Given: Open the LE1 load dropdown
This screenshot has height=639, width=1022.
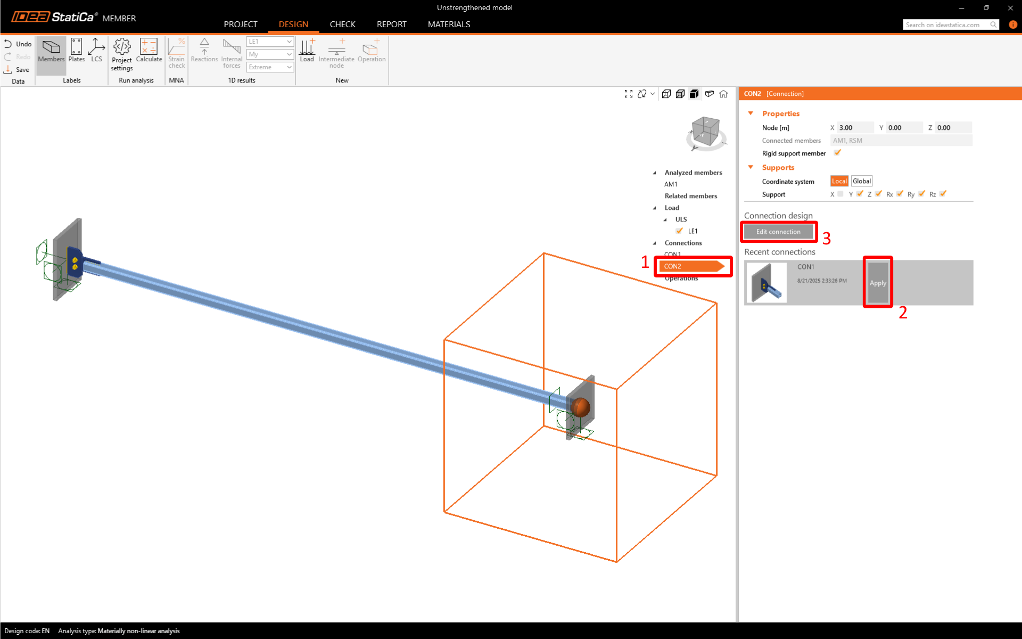Looking at the screenshot, I should tap(270, 42).
